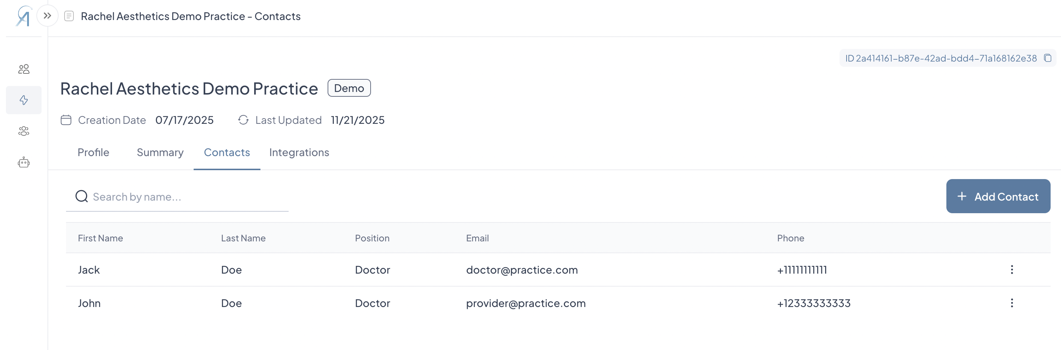Viewport: 1061px width, 350px height.
Task: Open the robot assistant sidebar icon
Action: (24, 162)
